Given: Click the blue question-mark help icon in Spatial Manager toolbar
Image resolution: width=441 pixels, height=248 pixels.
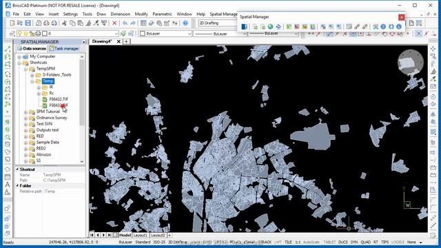Looking at the screenshot, I should [383, 27].
